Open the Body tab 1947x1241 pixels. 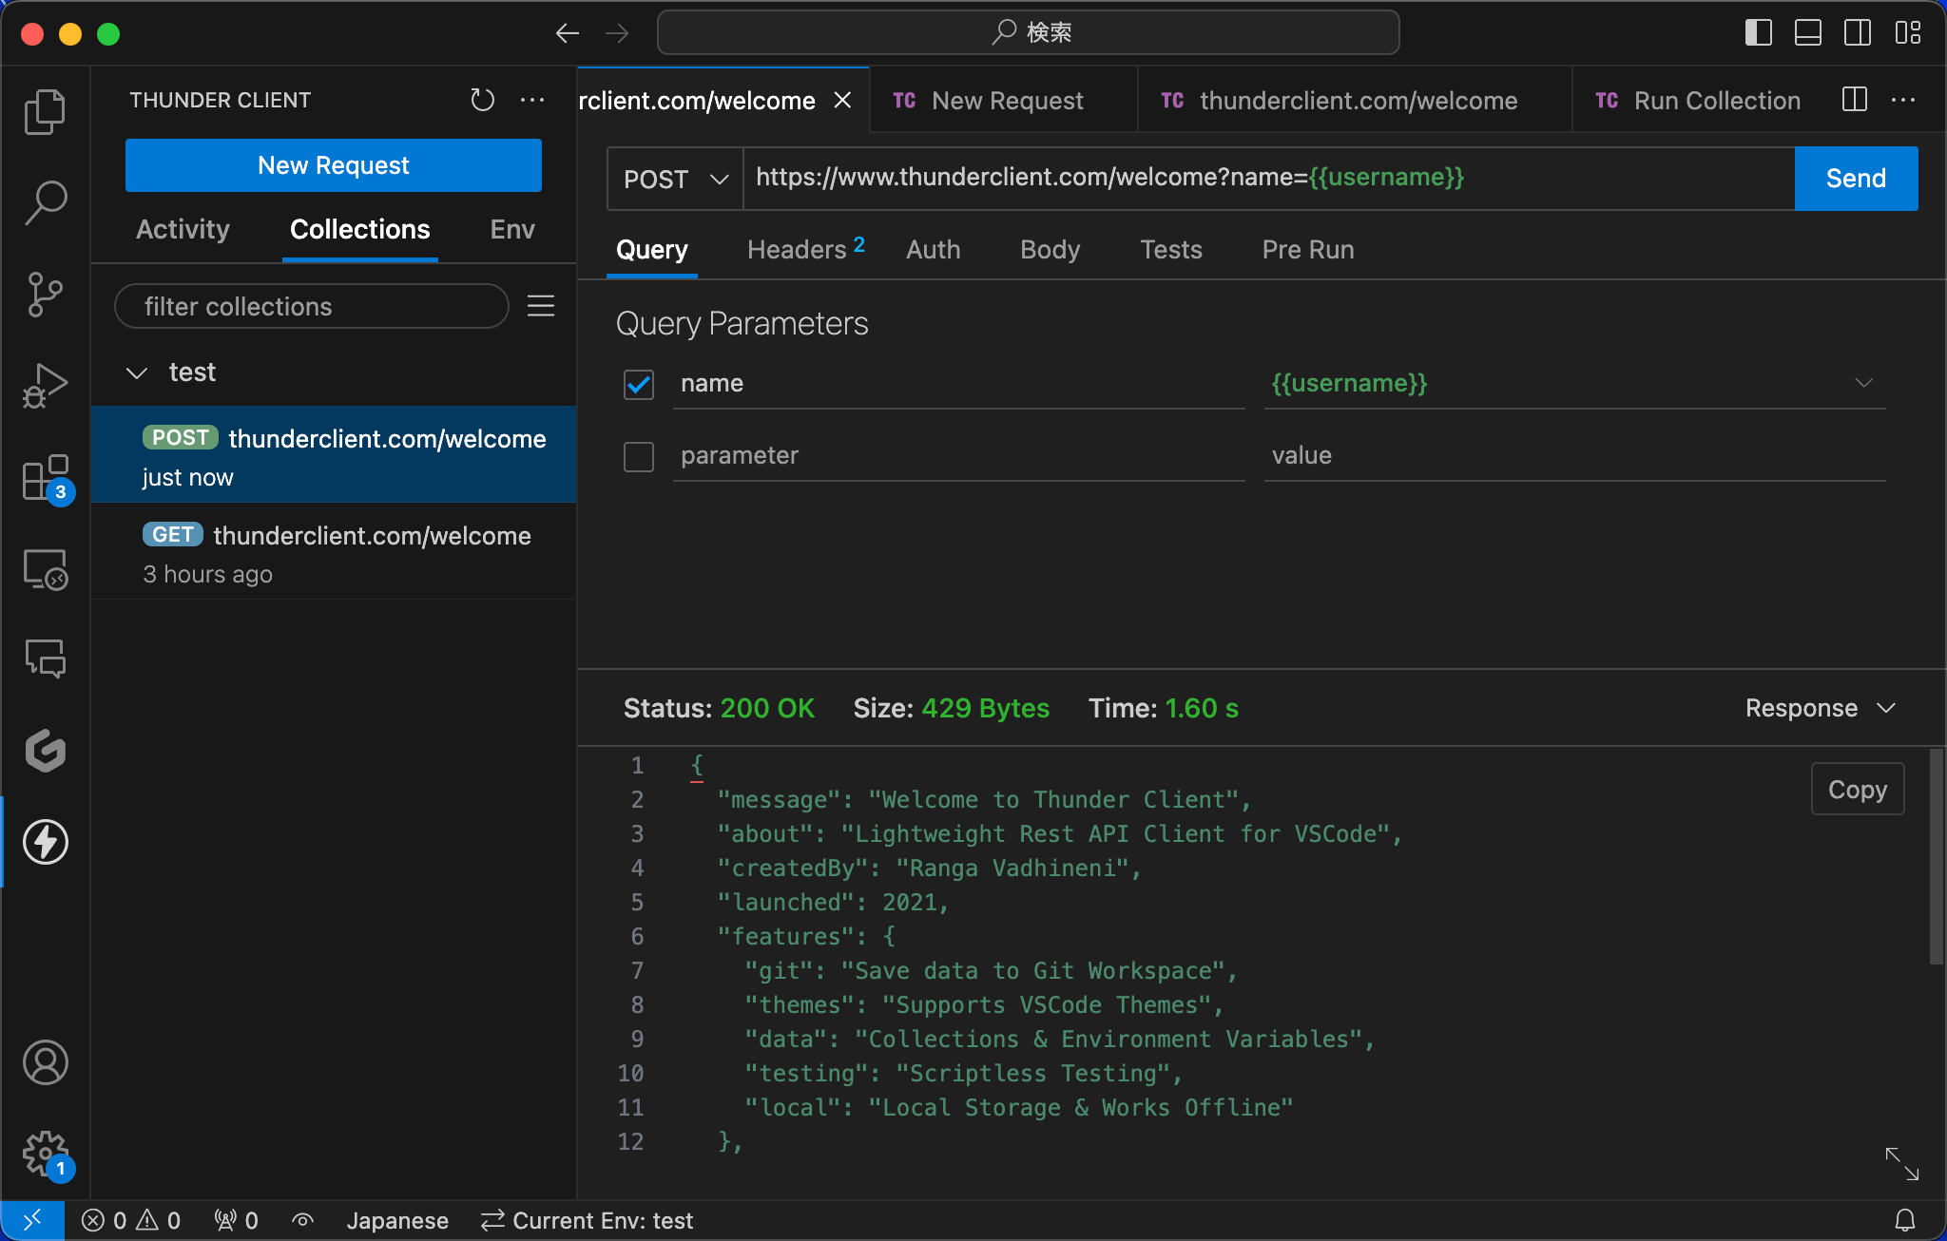[x=1051, y=250]
